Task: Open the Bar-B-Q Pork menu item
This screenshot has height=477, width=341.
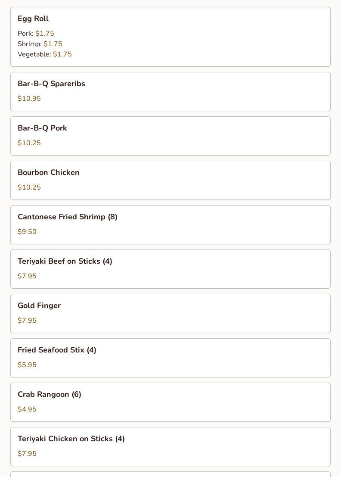Action: tap(42, 128)
